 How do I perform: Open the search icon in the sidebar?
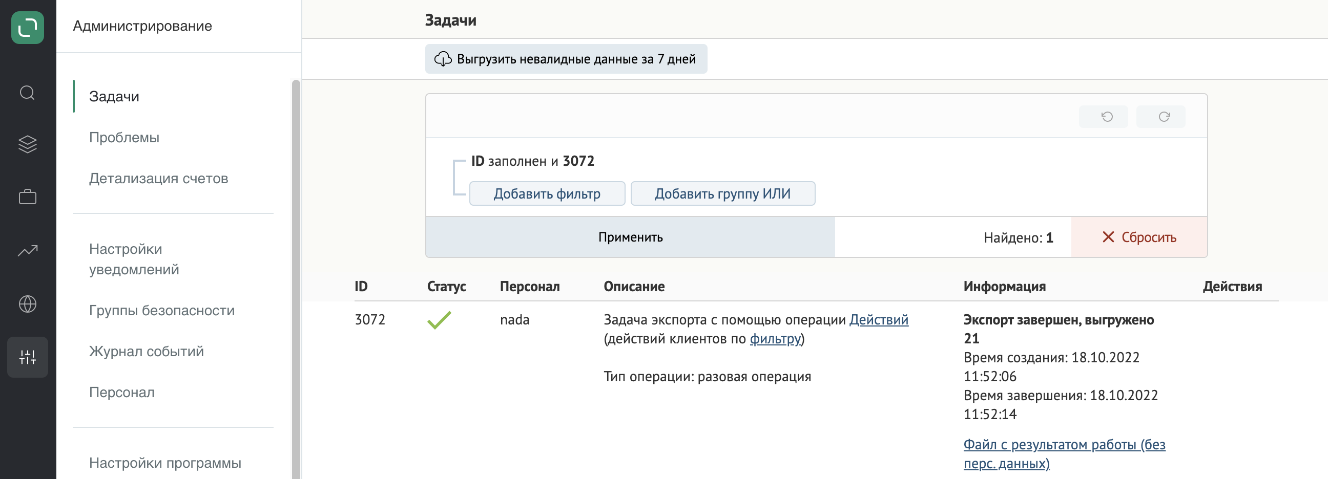(27, 93)
